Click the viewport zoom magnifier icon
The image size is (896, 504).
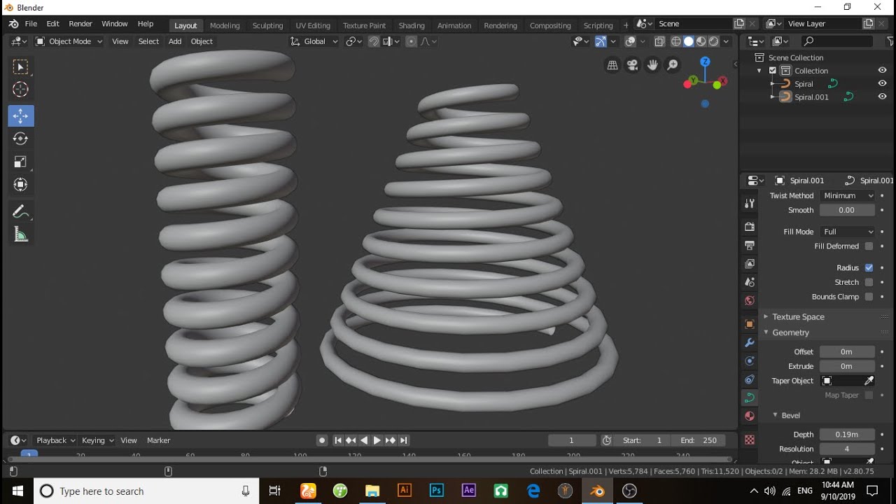pos(673,65)
